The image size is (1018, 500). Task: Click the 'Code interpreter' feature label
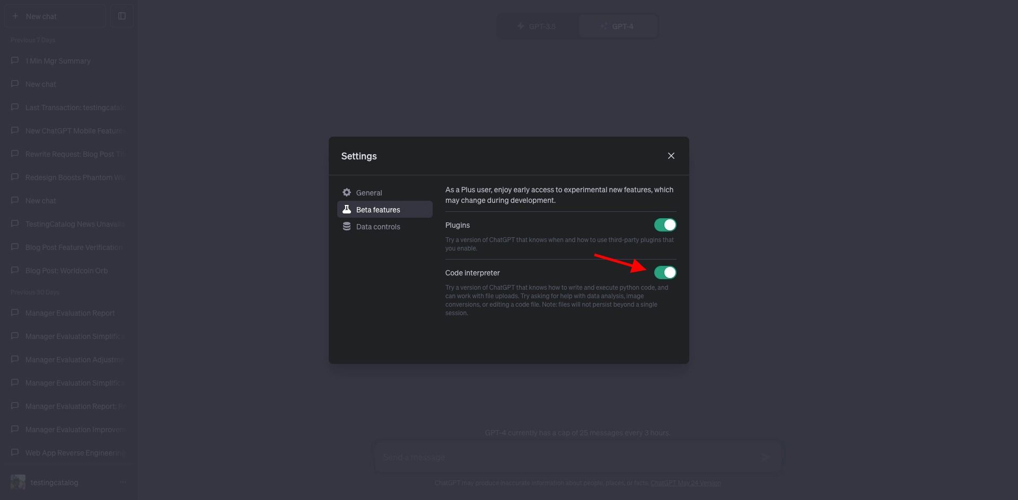[472, 273]
